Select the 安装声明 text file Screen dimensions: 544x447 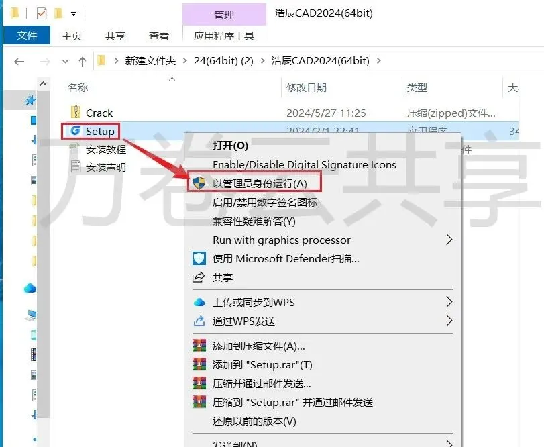pos(105,167)
